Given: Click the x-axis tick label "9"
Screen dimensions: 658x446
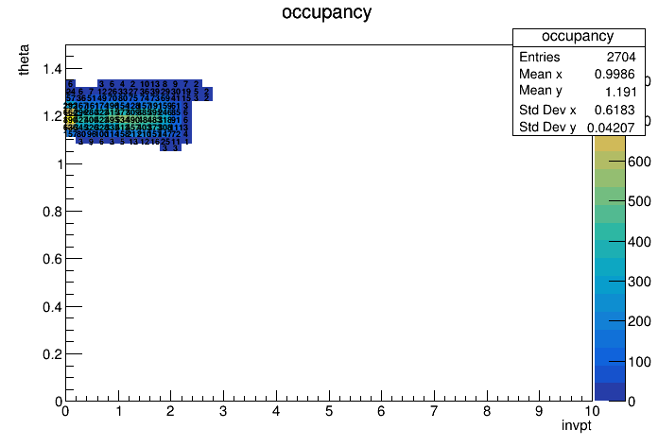Looking at the screenshot, I should tap(539, 411).
